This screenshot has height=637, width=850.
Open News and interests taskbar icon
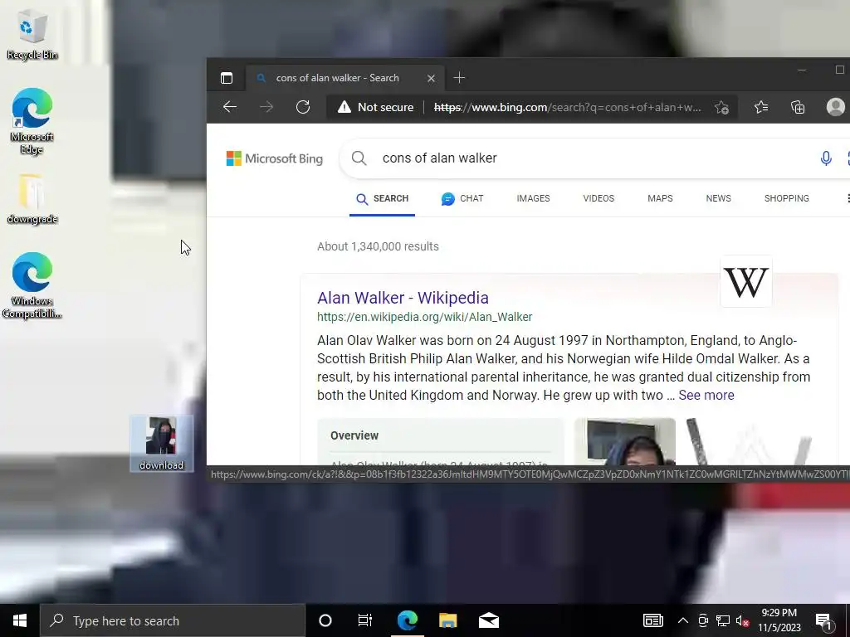(x=652, y=620)
